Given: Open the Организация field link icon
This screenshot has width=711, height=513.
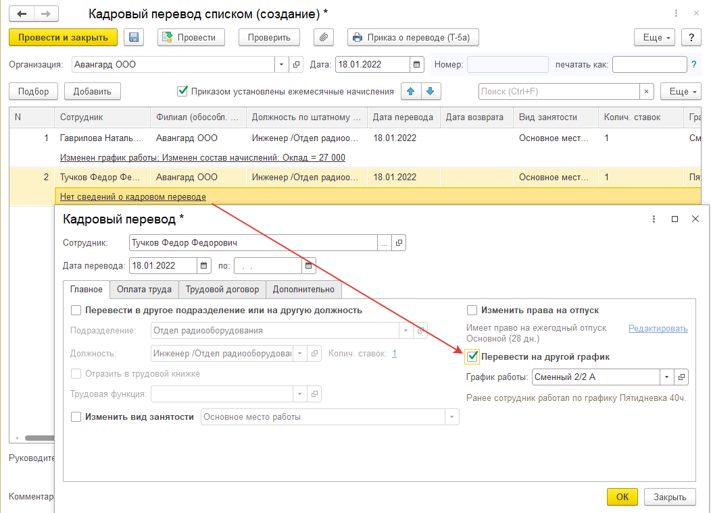Looking at the screenshot, I should (x=296, y=65).
